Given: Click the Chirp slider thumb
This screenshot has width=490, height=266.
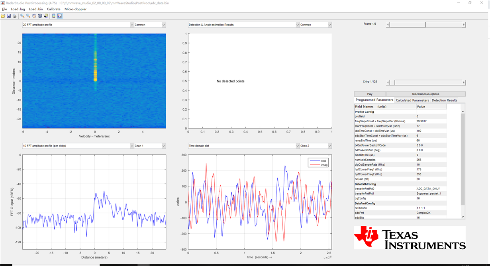Looking at the screenshot, I should 392,82.
